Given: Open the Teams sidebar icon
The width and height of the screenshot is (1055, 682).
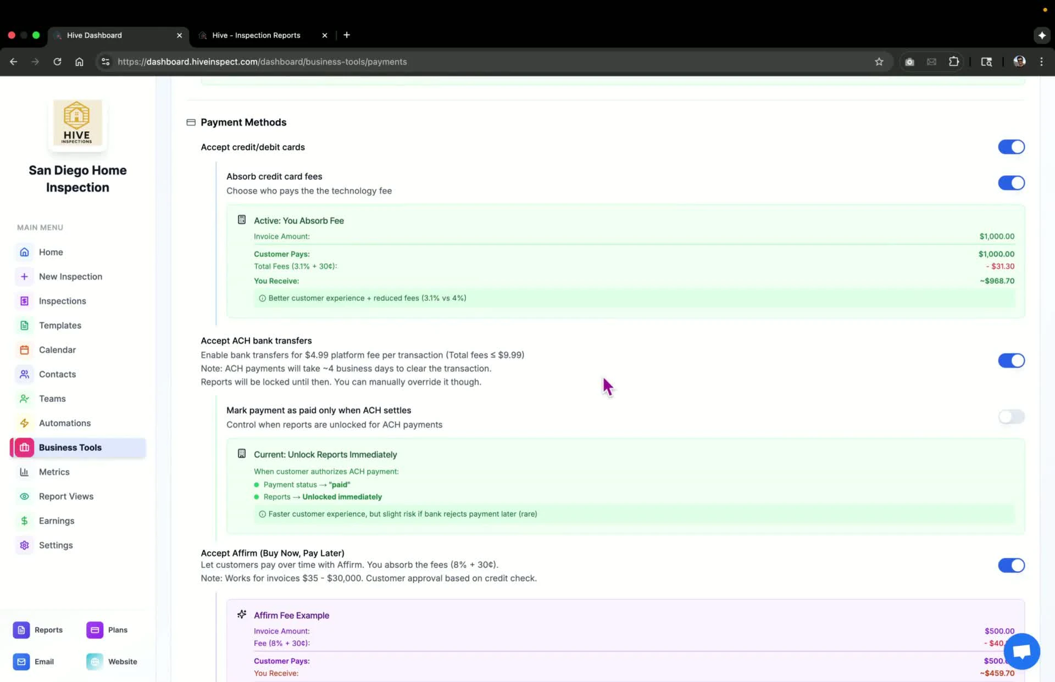Looking at the screenshot, I should 24,399.
